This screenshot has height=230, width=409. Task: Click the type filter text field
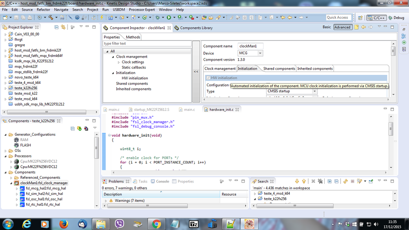point(147,43)
